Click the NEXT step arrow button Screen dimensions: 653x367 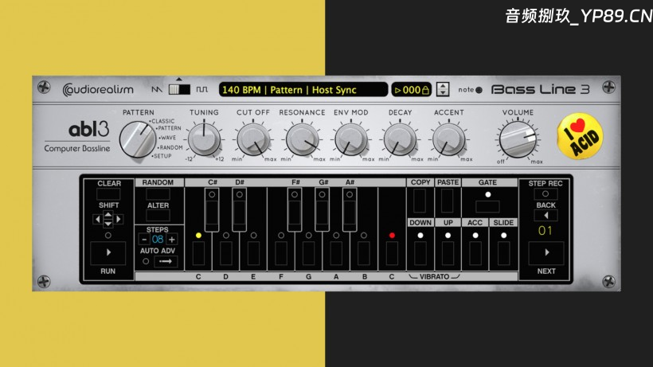tap(545, 253)
